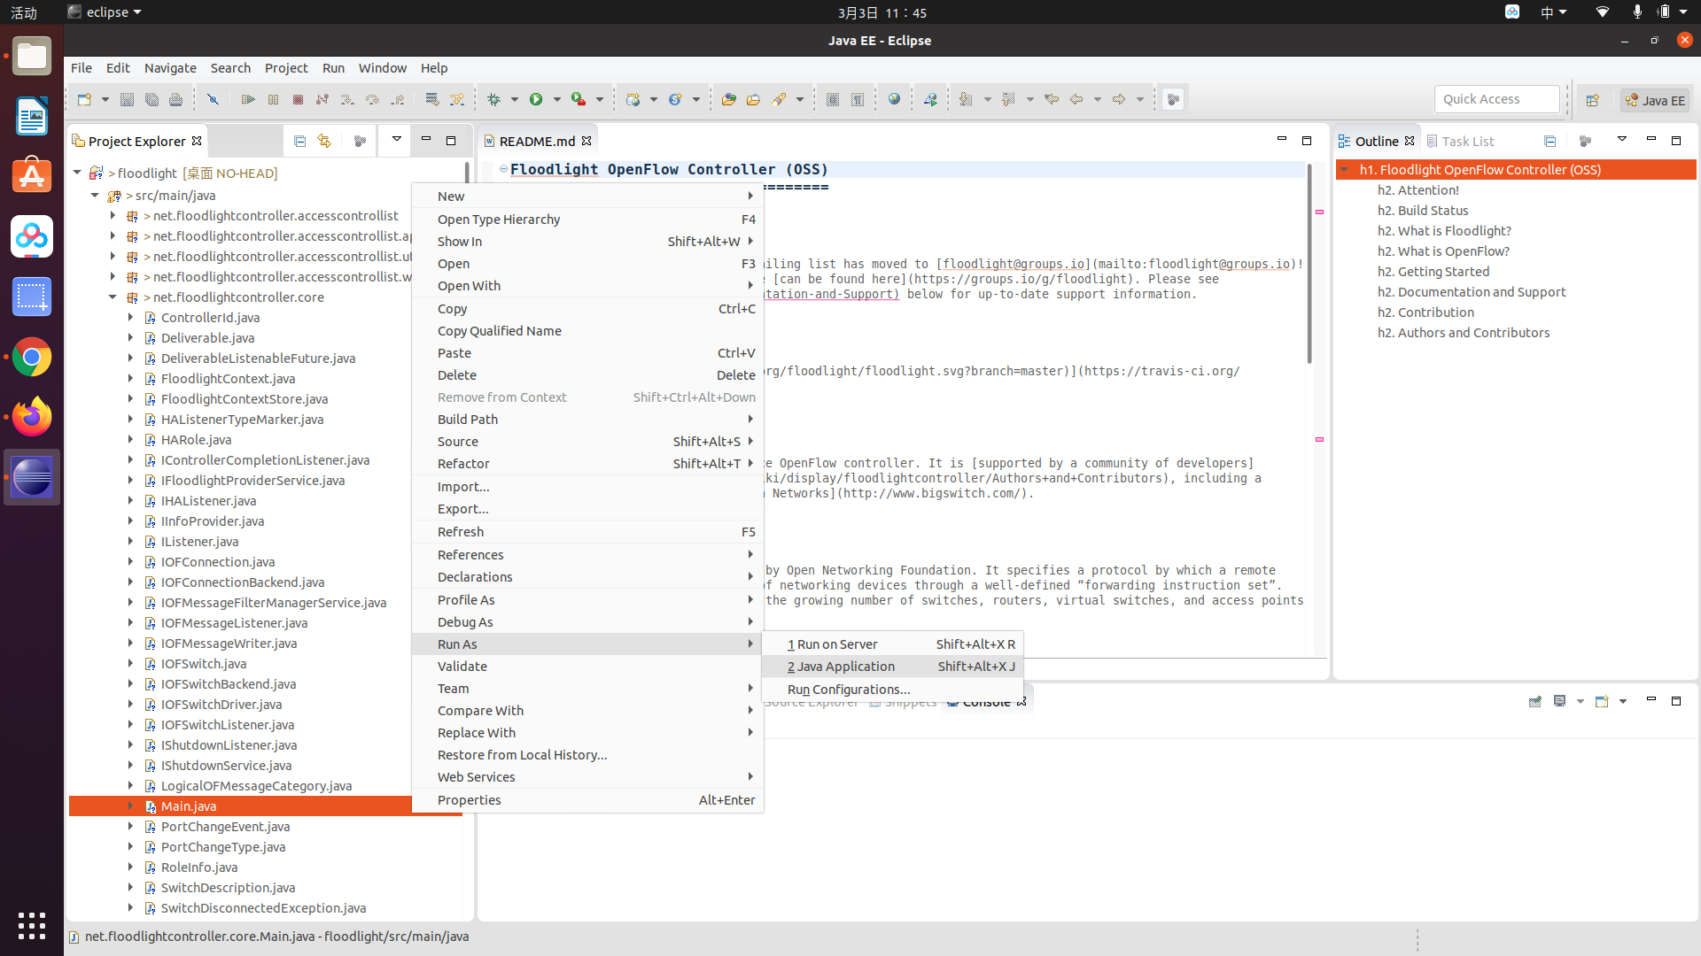Open Eclipse from the Ubuntu dock
This screenshot has height=956, width=1701.
tap(32, 477)
